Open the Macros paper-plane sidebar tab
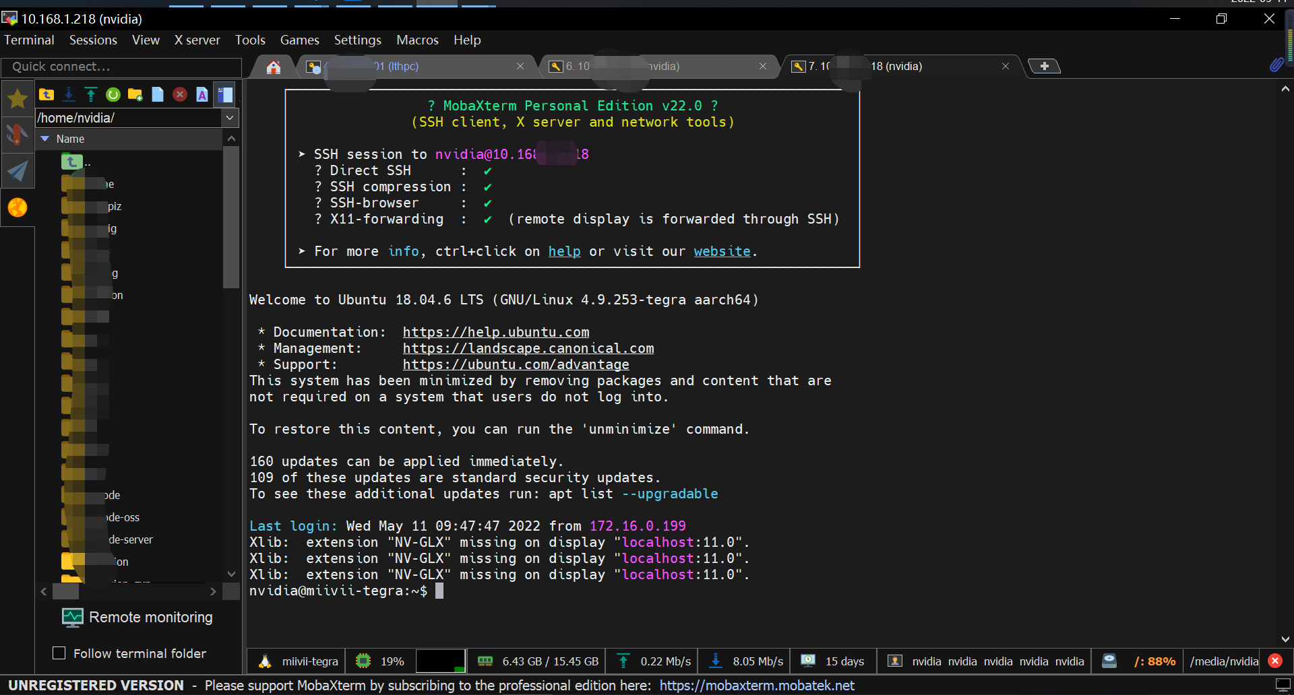Screen dimensions: 1294x695 (18, 171)
